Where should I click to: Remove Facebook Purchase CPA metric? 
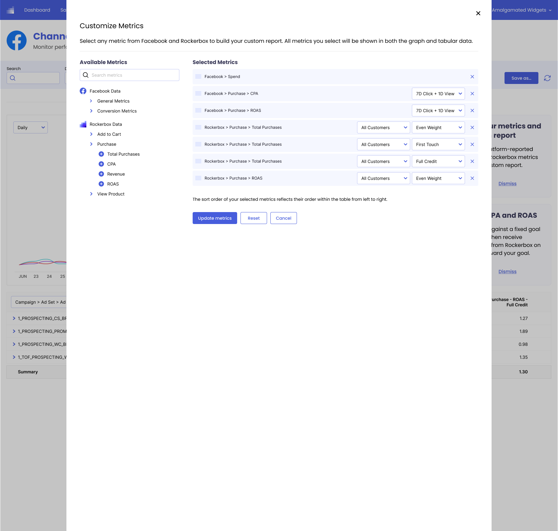click(x=472, y=94)
